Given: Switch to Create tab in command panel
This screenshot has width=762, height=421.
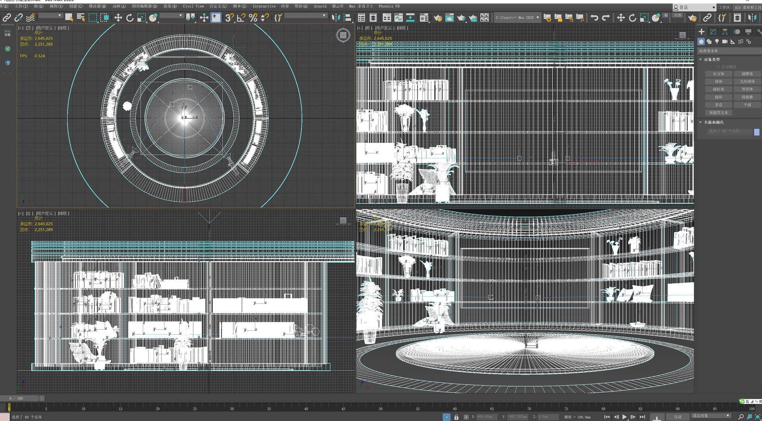Looking at the screenshot, I should coord(701,32).
